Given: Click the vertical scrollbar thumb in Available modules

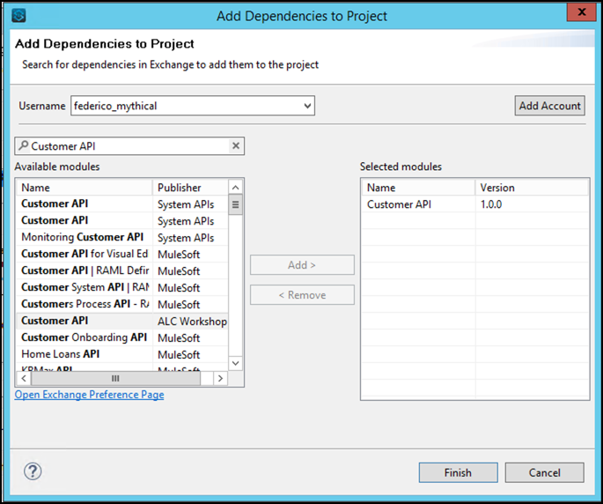Looking at the screenshot, I should [235, 204].
